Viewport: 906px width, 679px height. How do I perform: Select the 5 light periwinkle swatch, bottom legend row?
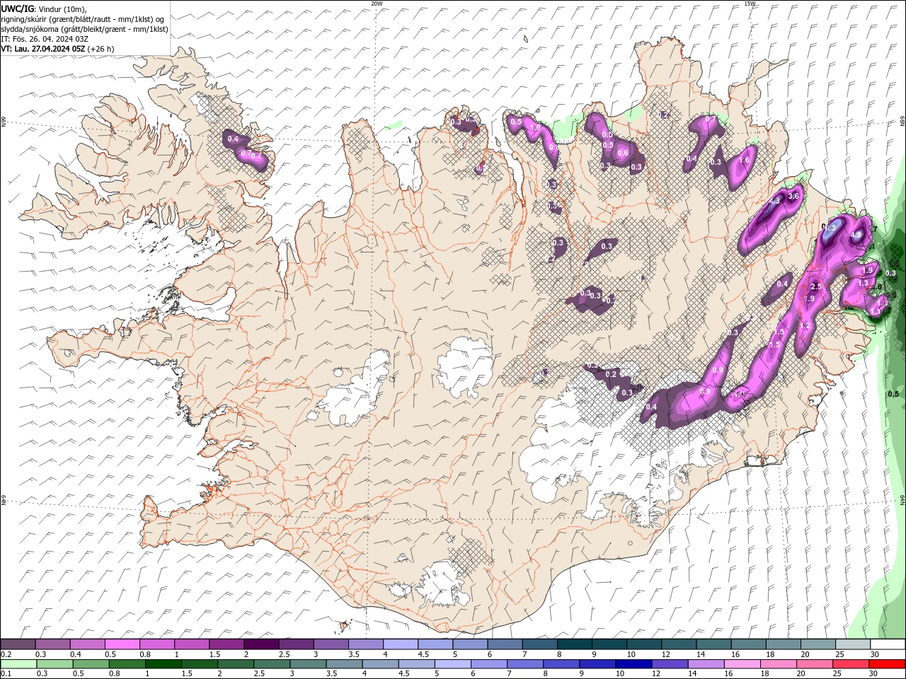pyautogui.click(x=452, y=664)
